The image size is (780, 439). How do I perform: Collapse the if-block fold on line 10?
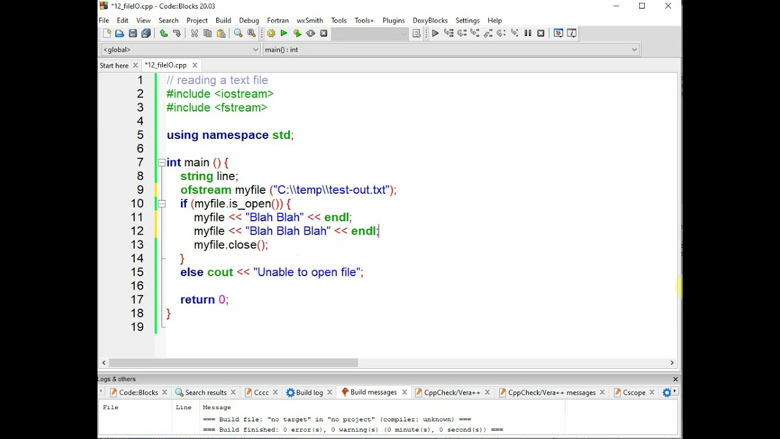click(161, 204)
